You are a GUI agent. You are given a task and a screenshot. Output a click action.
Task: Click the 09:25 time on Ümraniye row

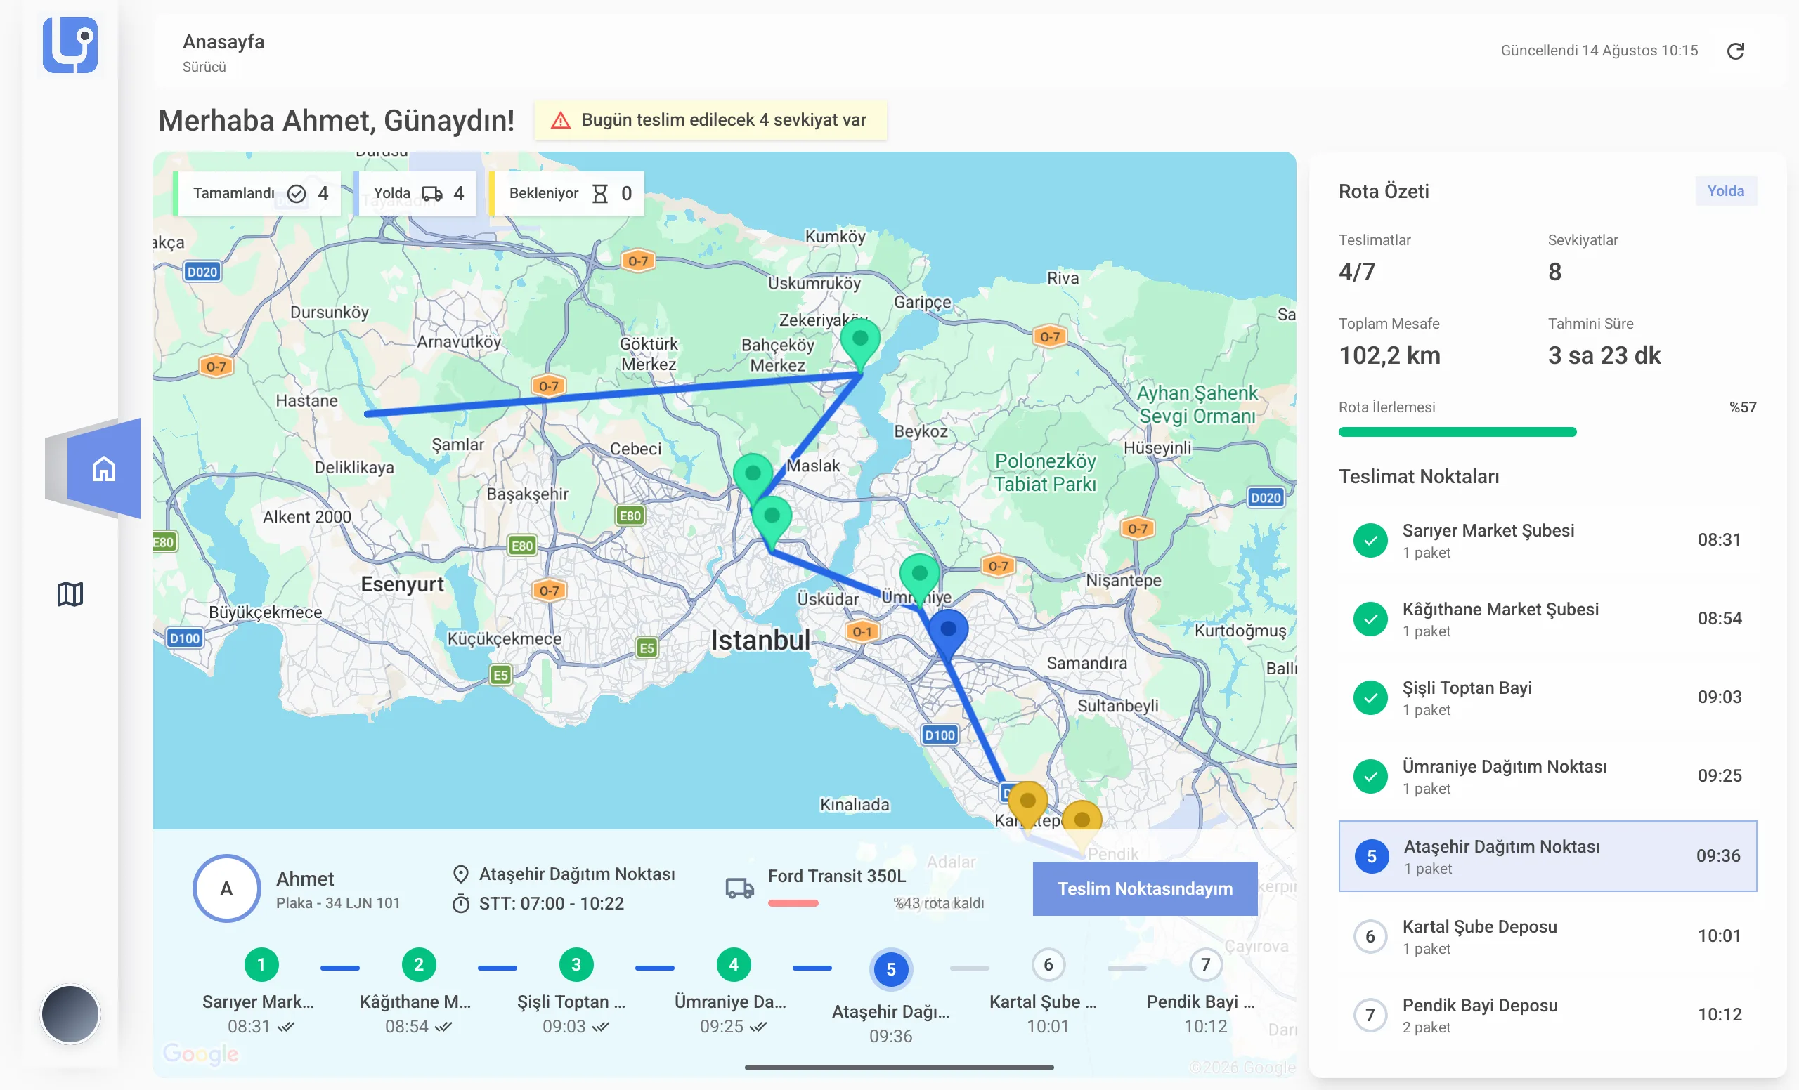1719,775
